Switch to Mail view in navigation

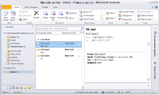9,88
